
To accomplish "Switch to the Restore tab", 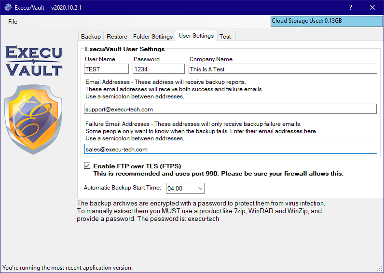I will [117, 36].
